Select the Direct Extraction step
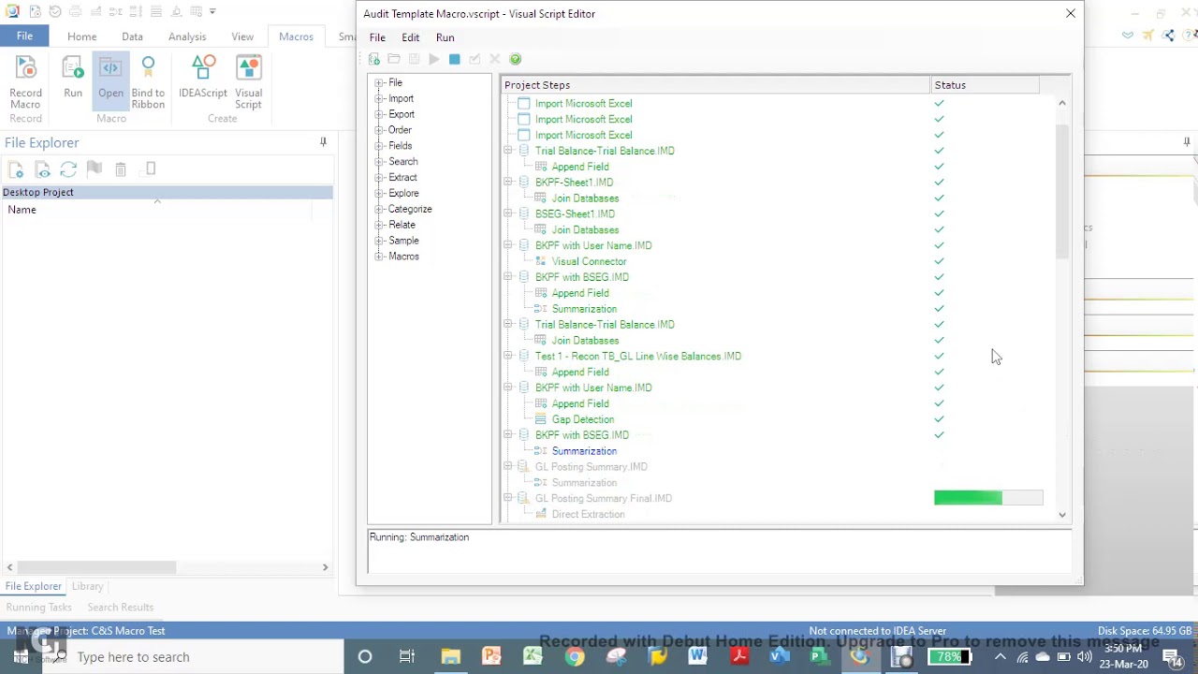The width and height of the screenshot is (1198, 674). tap(588, 514)
